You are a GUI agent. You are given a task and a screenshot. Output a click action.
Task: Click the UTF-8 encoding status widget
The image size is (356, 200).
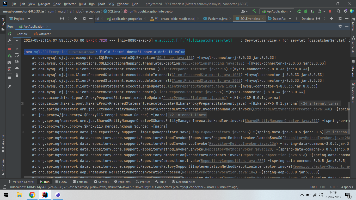click(334, 187)
